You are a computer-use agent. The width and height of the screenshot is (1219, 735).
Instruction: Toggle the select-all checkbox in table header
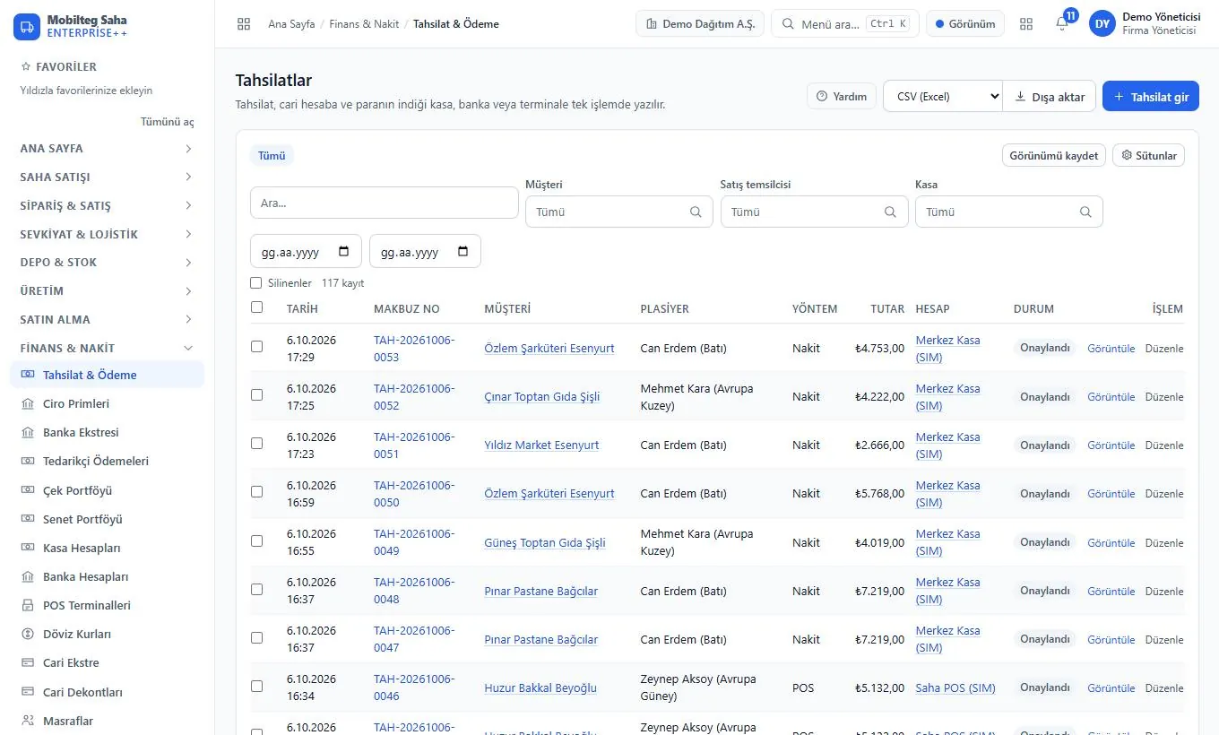coord(257,307)
